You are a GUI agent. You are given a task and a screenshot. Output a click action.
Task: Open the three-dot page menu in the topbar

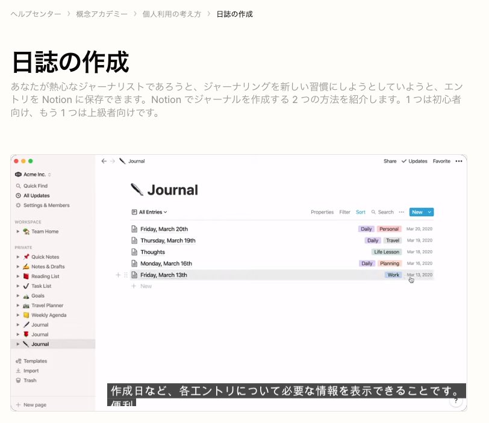(x=459, y=161)
